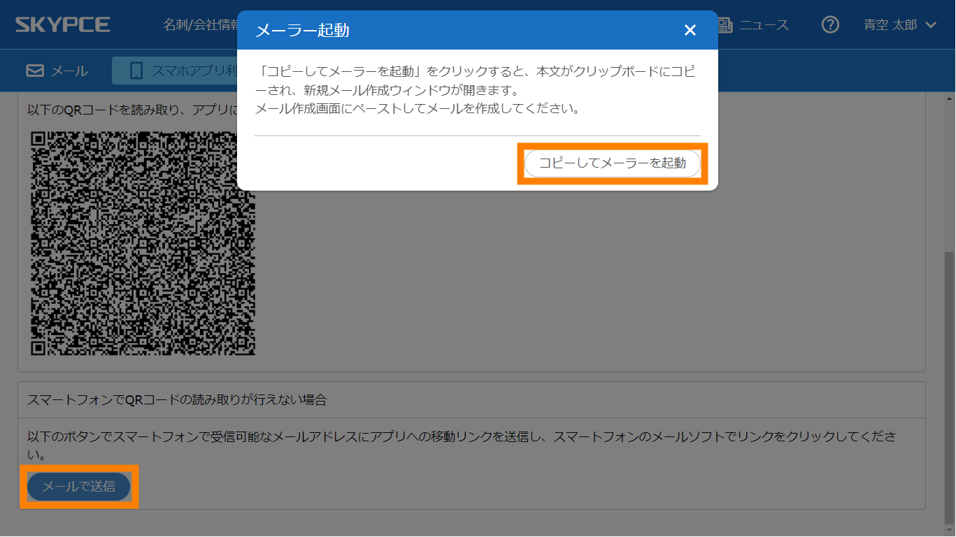Click the SKYPCE logo
The image size is (956, 537).
pos(63,25)
